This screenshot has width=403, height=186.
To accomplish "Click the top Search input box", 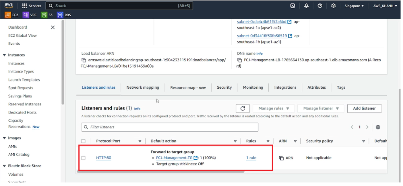I will pos(119,6).
